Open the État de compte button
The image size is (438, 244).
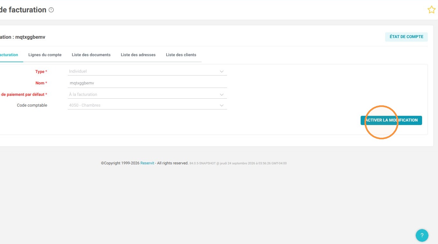tap(406, 37)
